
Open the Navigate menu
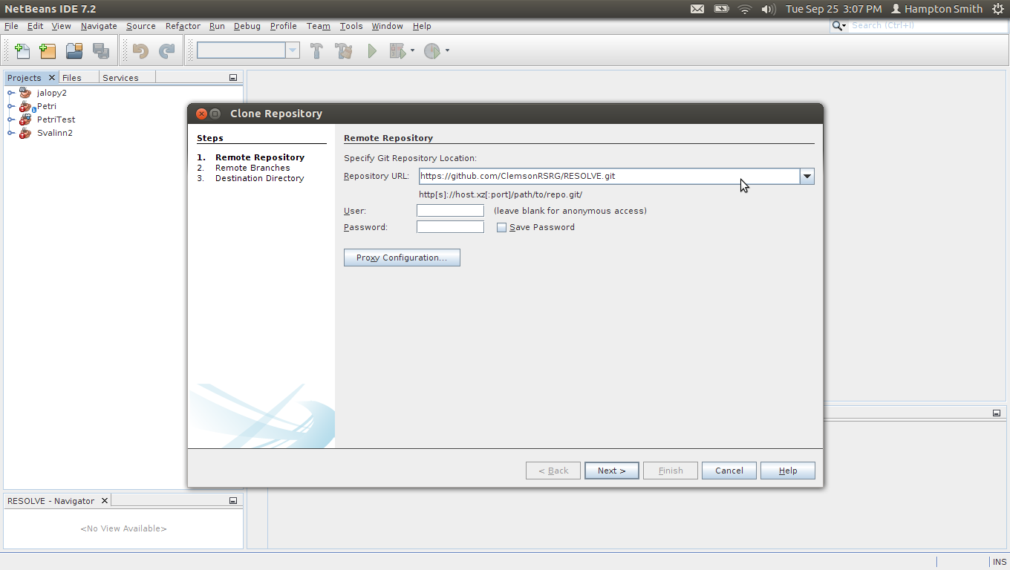pos(99,26)
